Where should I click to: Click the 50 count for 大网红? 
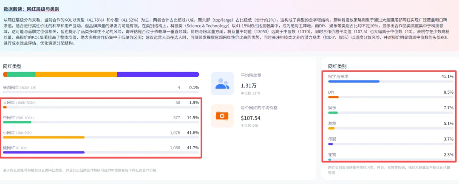178,103
